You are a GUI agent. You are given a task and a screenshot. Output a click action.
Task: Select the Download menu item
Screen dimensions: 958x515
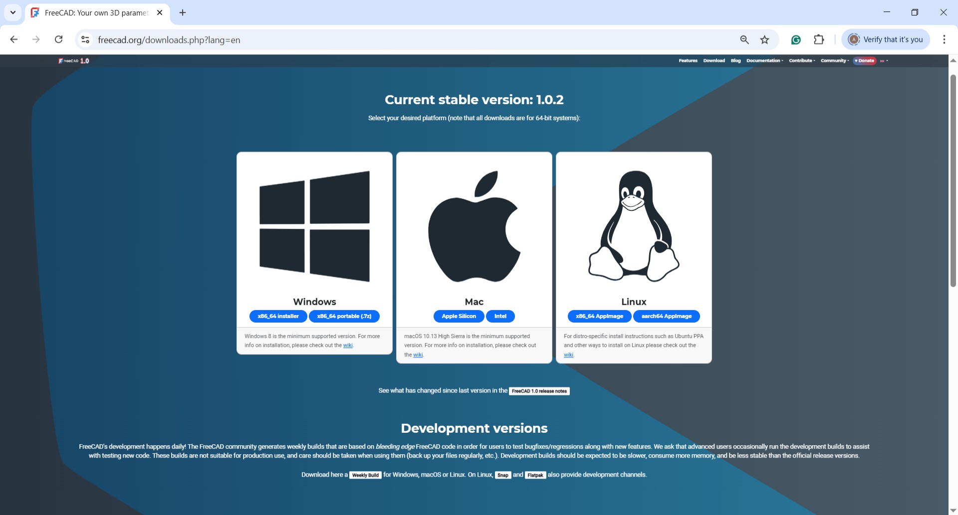(714, 60)
